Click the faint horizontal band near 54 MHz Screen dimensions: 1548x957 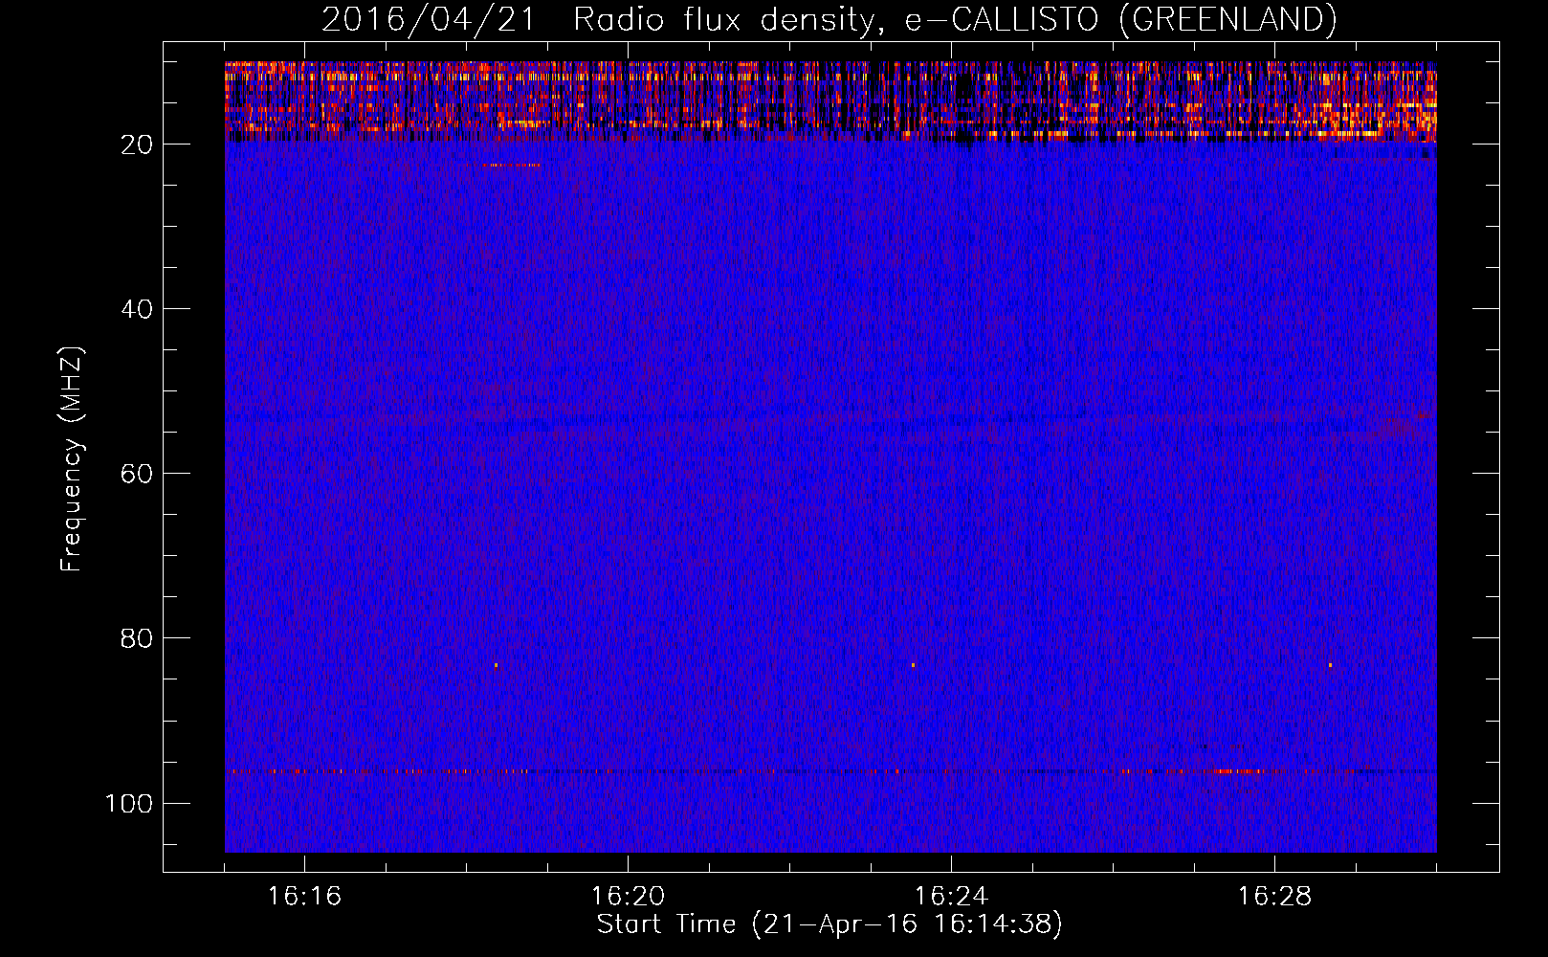(x=830, y=421)
